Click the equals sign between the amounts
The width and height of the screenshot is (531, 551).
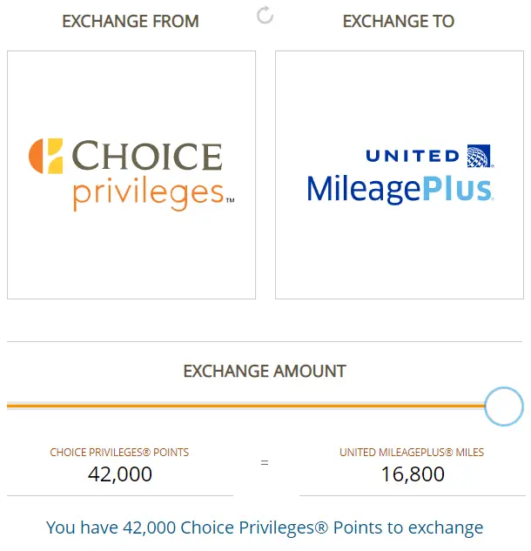[265, 463]
